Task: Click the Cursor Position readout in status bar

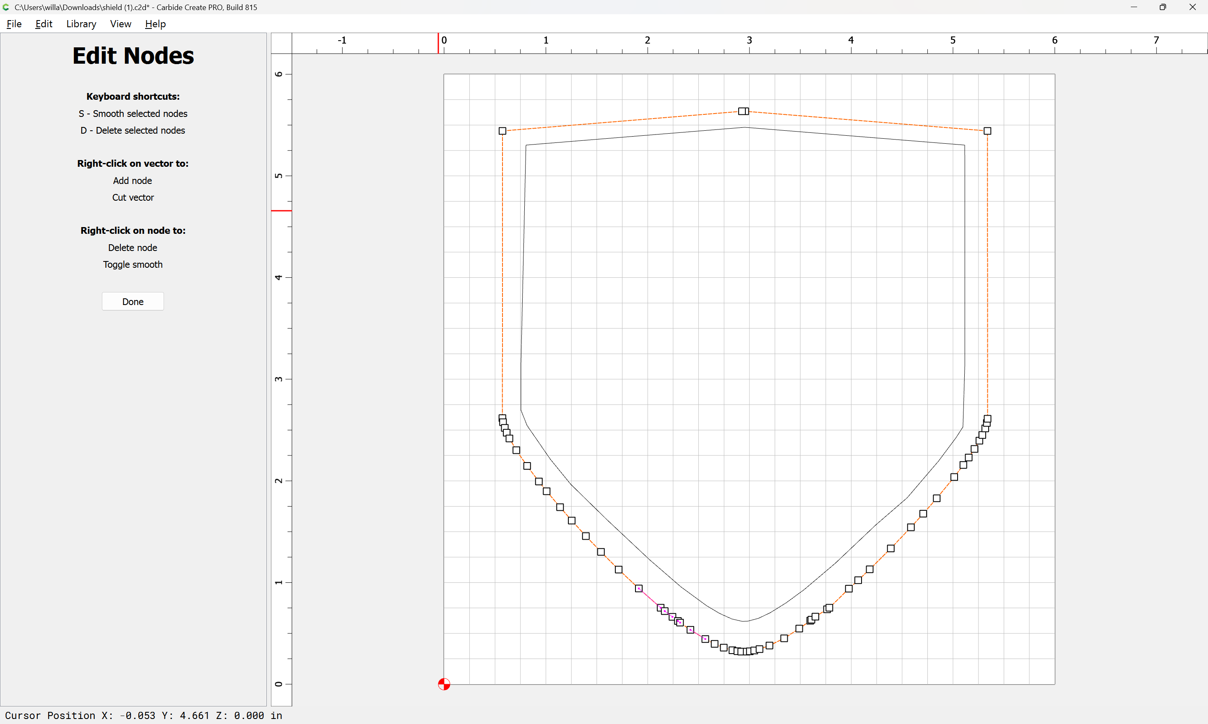Action: tap(143, 715)
